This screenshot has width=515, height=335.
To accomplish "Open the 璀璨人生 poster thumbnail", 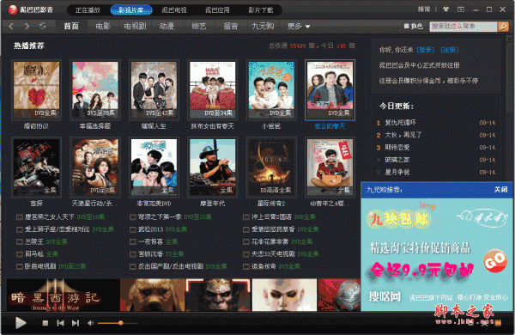I will [x=154, y=90].
